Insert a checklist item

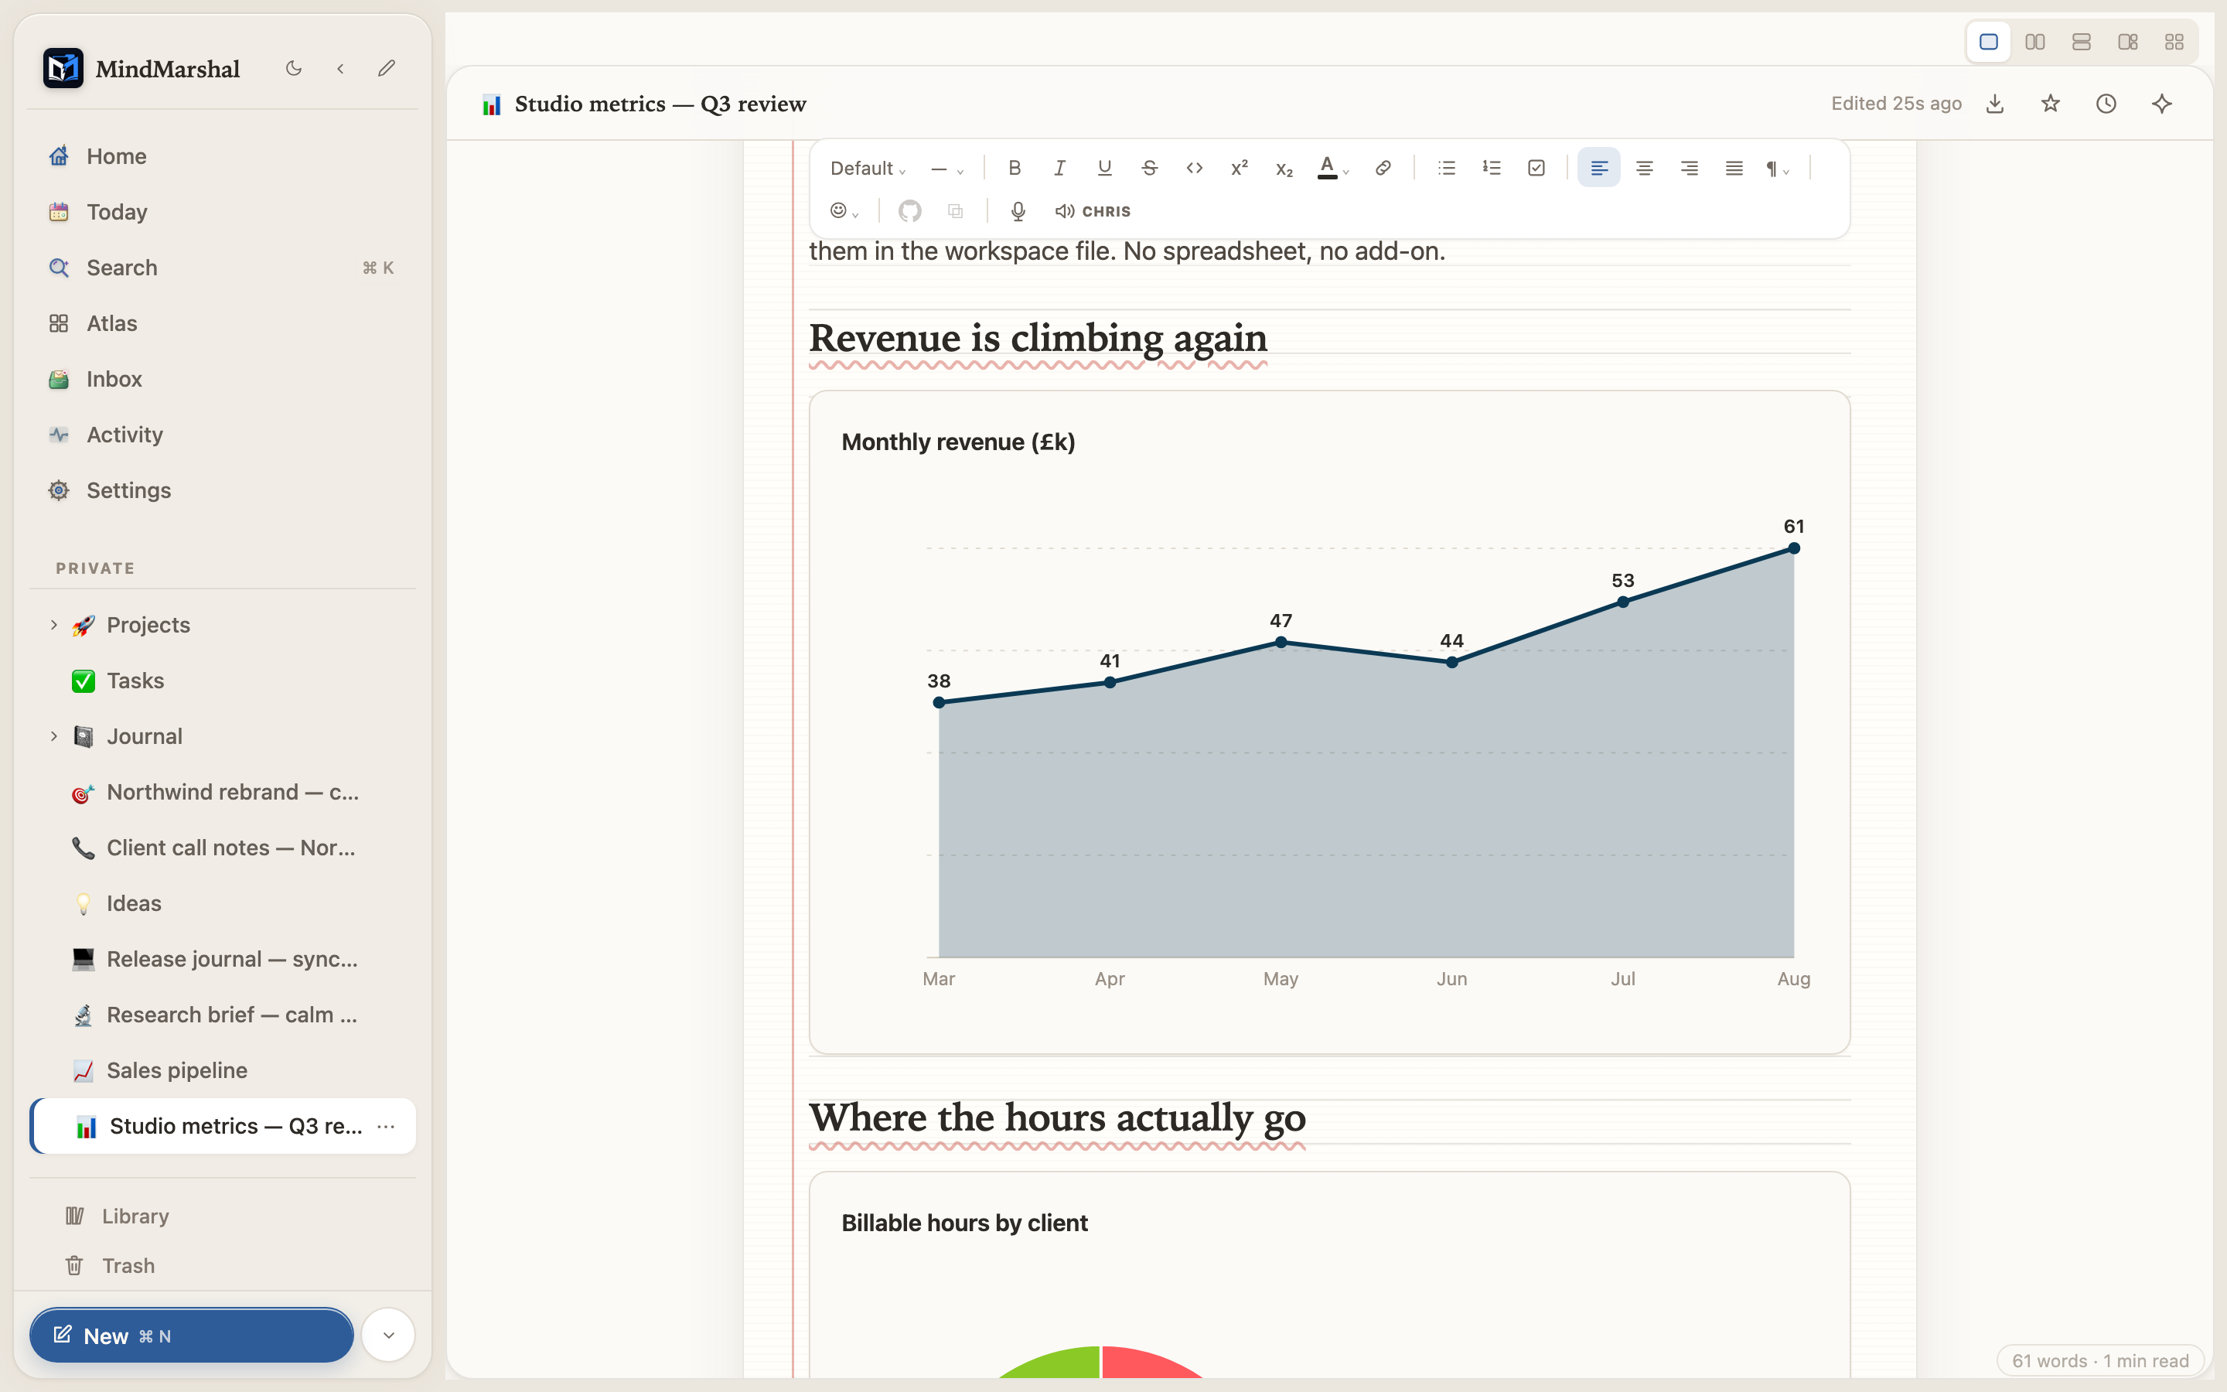click(1536, 169)
